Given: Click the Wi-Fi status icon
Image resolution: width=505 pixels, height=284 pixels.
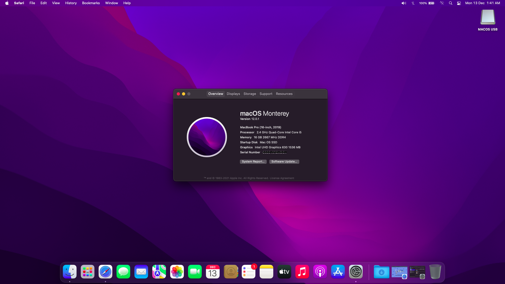Looking at the screenshot, I should click(x=442, y=3).
